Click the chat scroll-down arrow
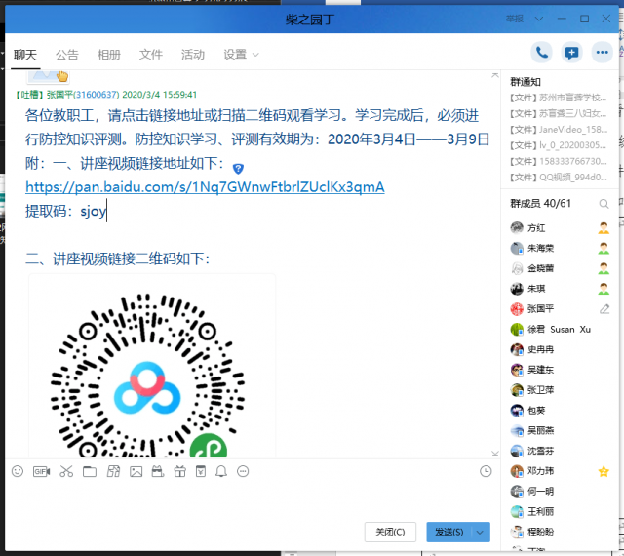Screen dimensions: 624x556 pyautogui.click(x=495, y=454)
